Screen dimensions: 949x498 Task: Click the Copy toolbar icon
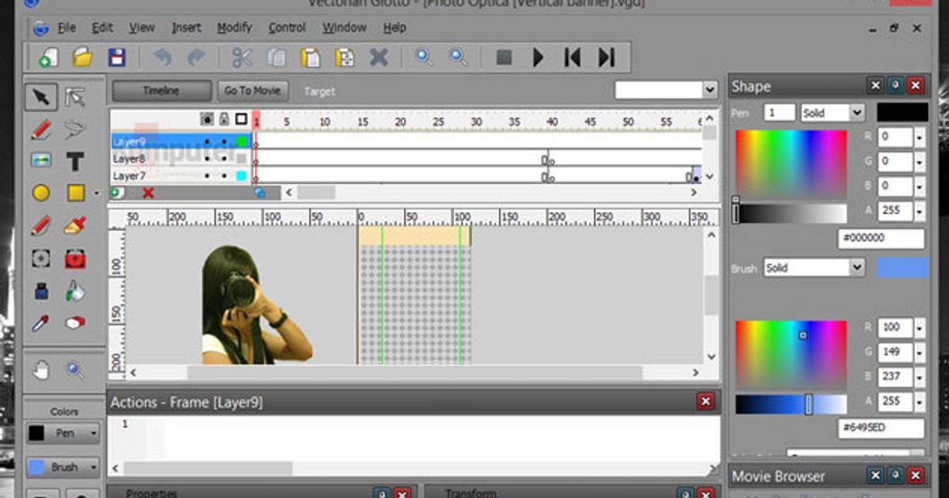coord(276,58)
